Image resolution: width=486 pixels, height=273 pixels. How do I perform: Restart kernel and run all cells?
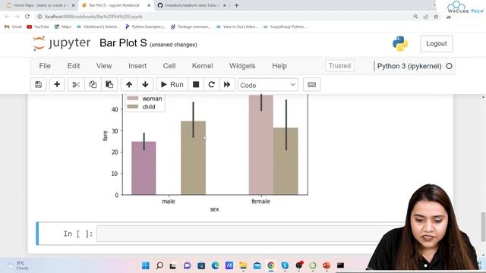click(x=227, y=84)
